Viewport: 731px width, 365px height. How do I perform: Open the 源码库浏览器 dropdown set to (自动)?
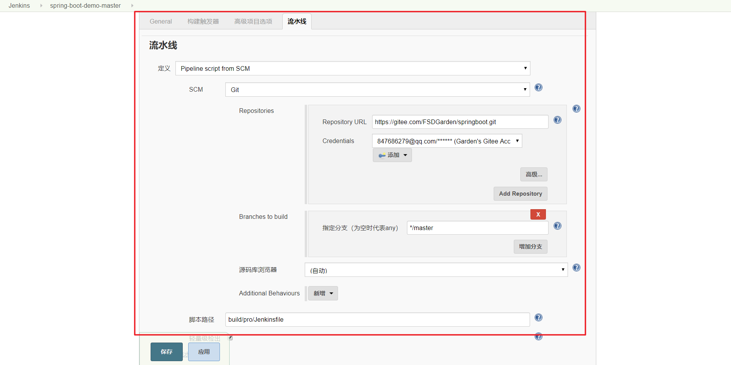point(436,270)
